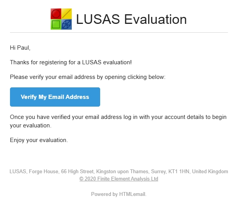
Task: Click the word Evaluation in the header title
Action: point(155,19)
